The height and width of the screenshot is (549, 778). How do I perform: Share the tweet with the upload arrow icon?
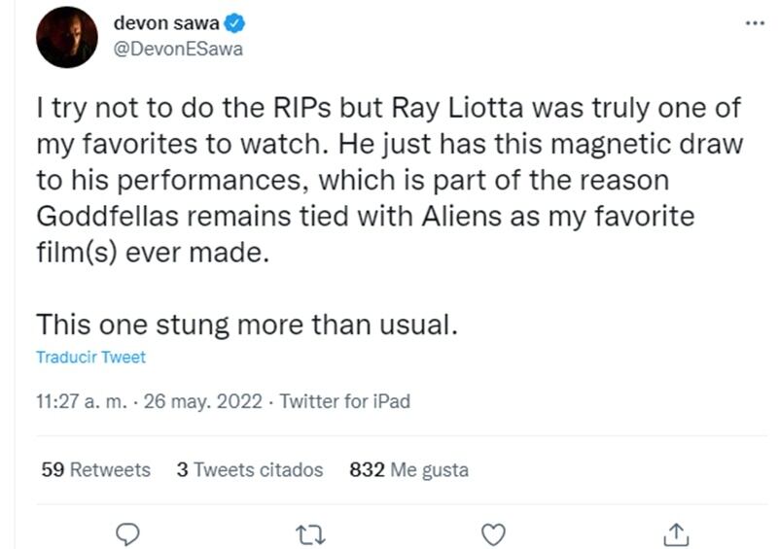pos(678,533)
